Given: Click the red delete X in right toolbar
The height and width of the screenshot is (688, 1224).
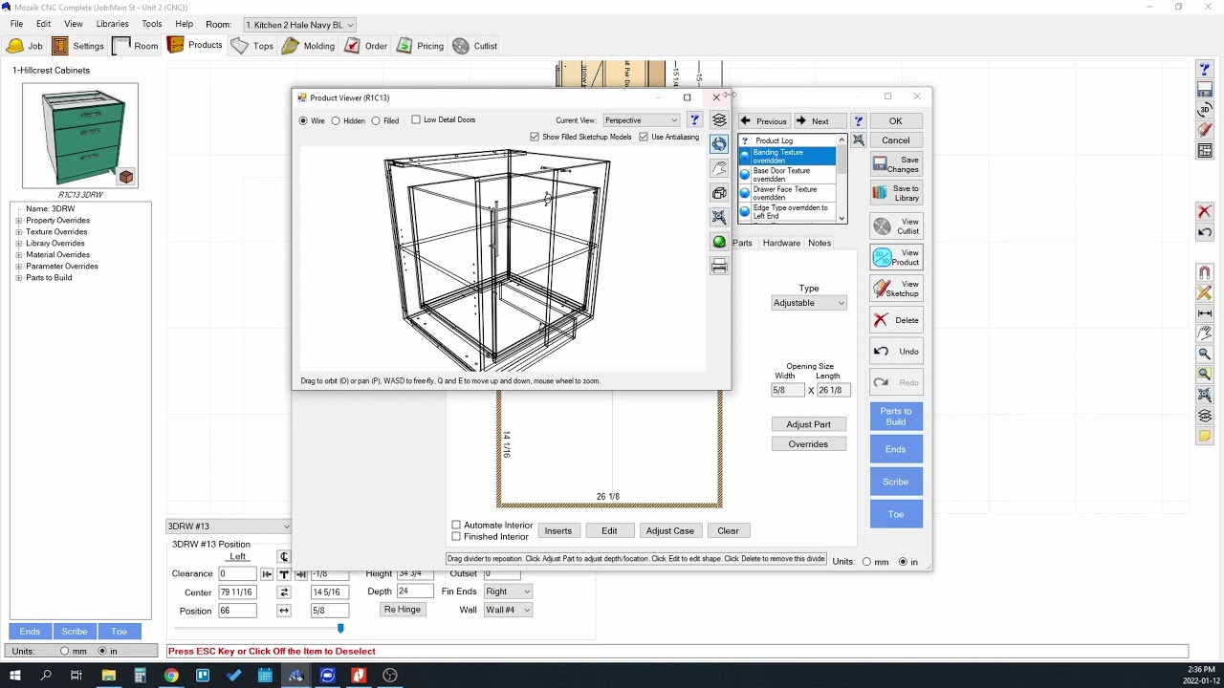Looking at the screenshot, I should point(1205,211).
